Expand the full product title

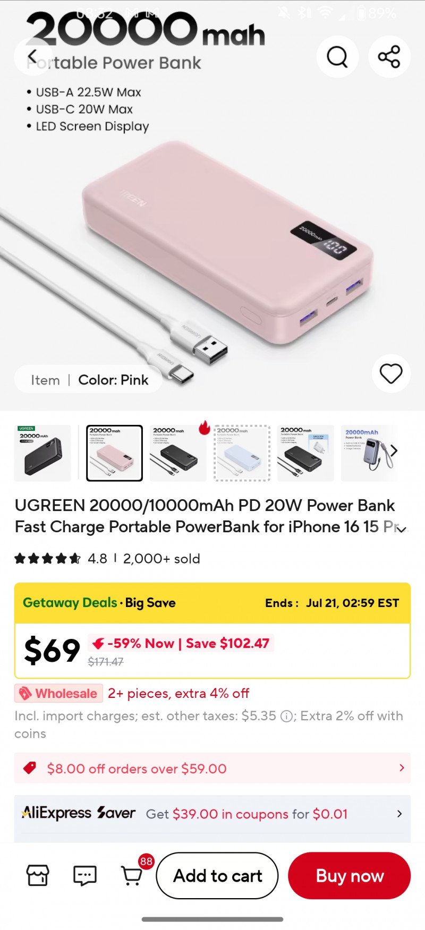[402, 529]
